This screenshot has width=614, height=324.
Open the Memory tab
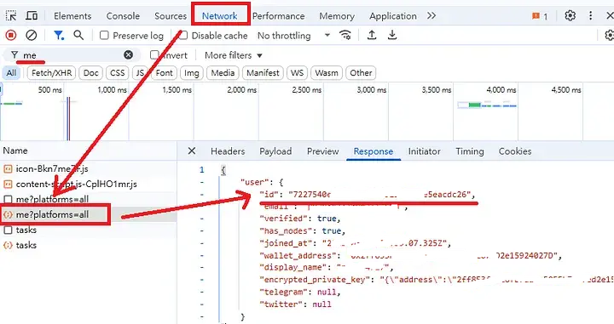pyautogui.click(x=337, y=16)
